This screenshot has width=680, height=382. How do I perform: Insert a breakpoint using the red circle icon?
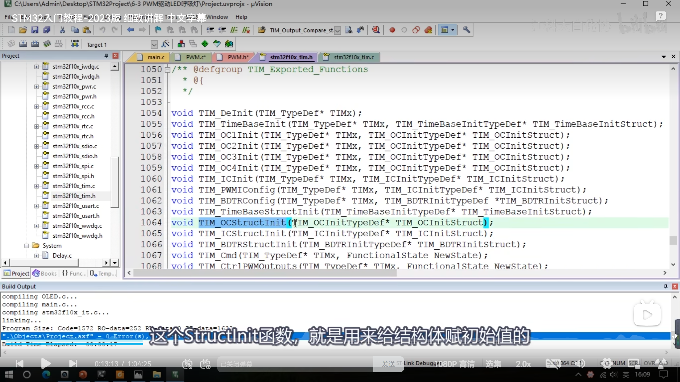pyautogui.click(x=392, y=30)
